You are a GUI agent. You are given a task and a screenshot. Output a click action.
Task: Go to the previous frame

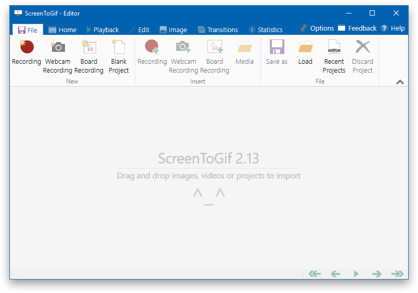click(x=335, y=274)
